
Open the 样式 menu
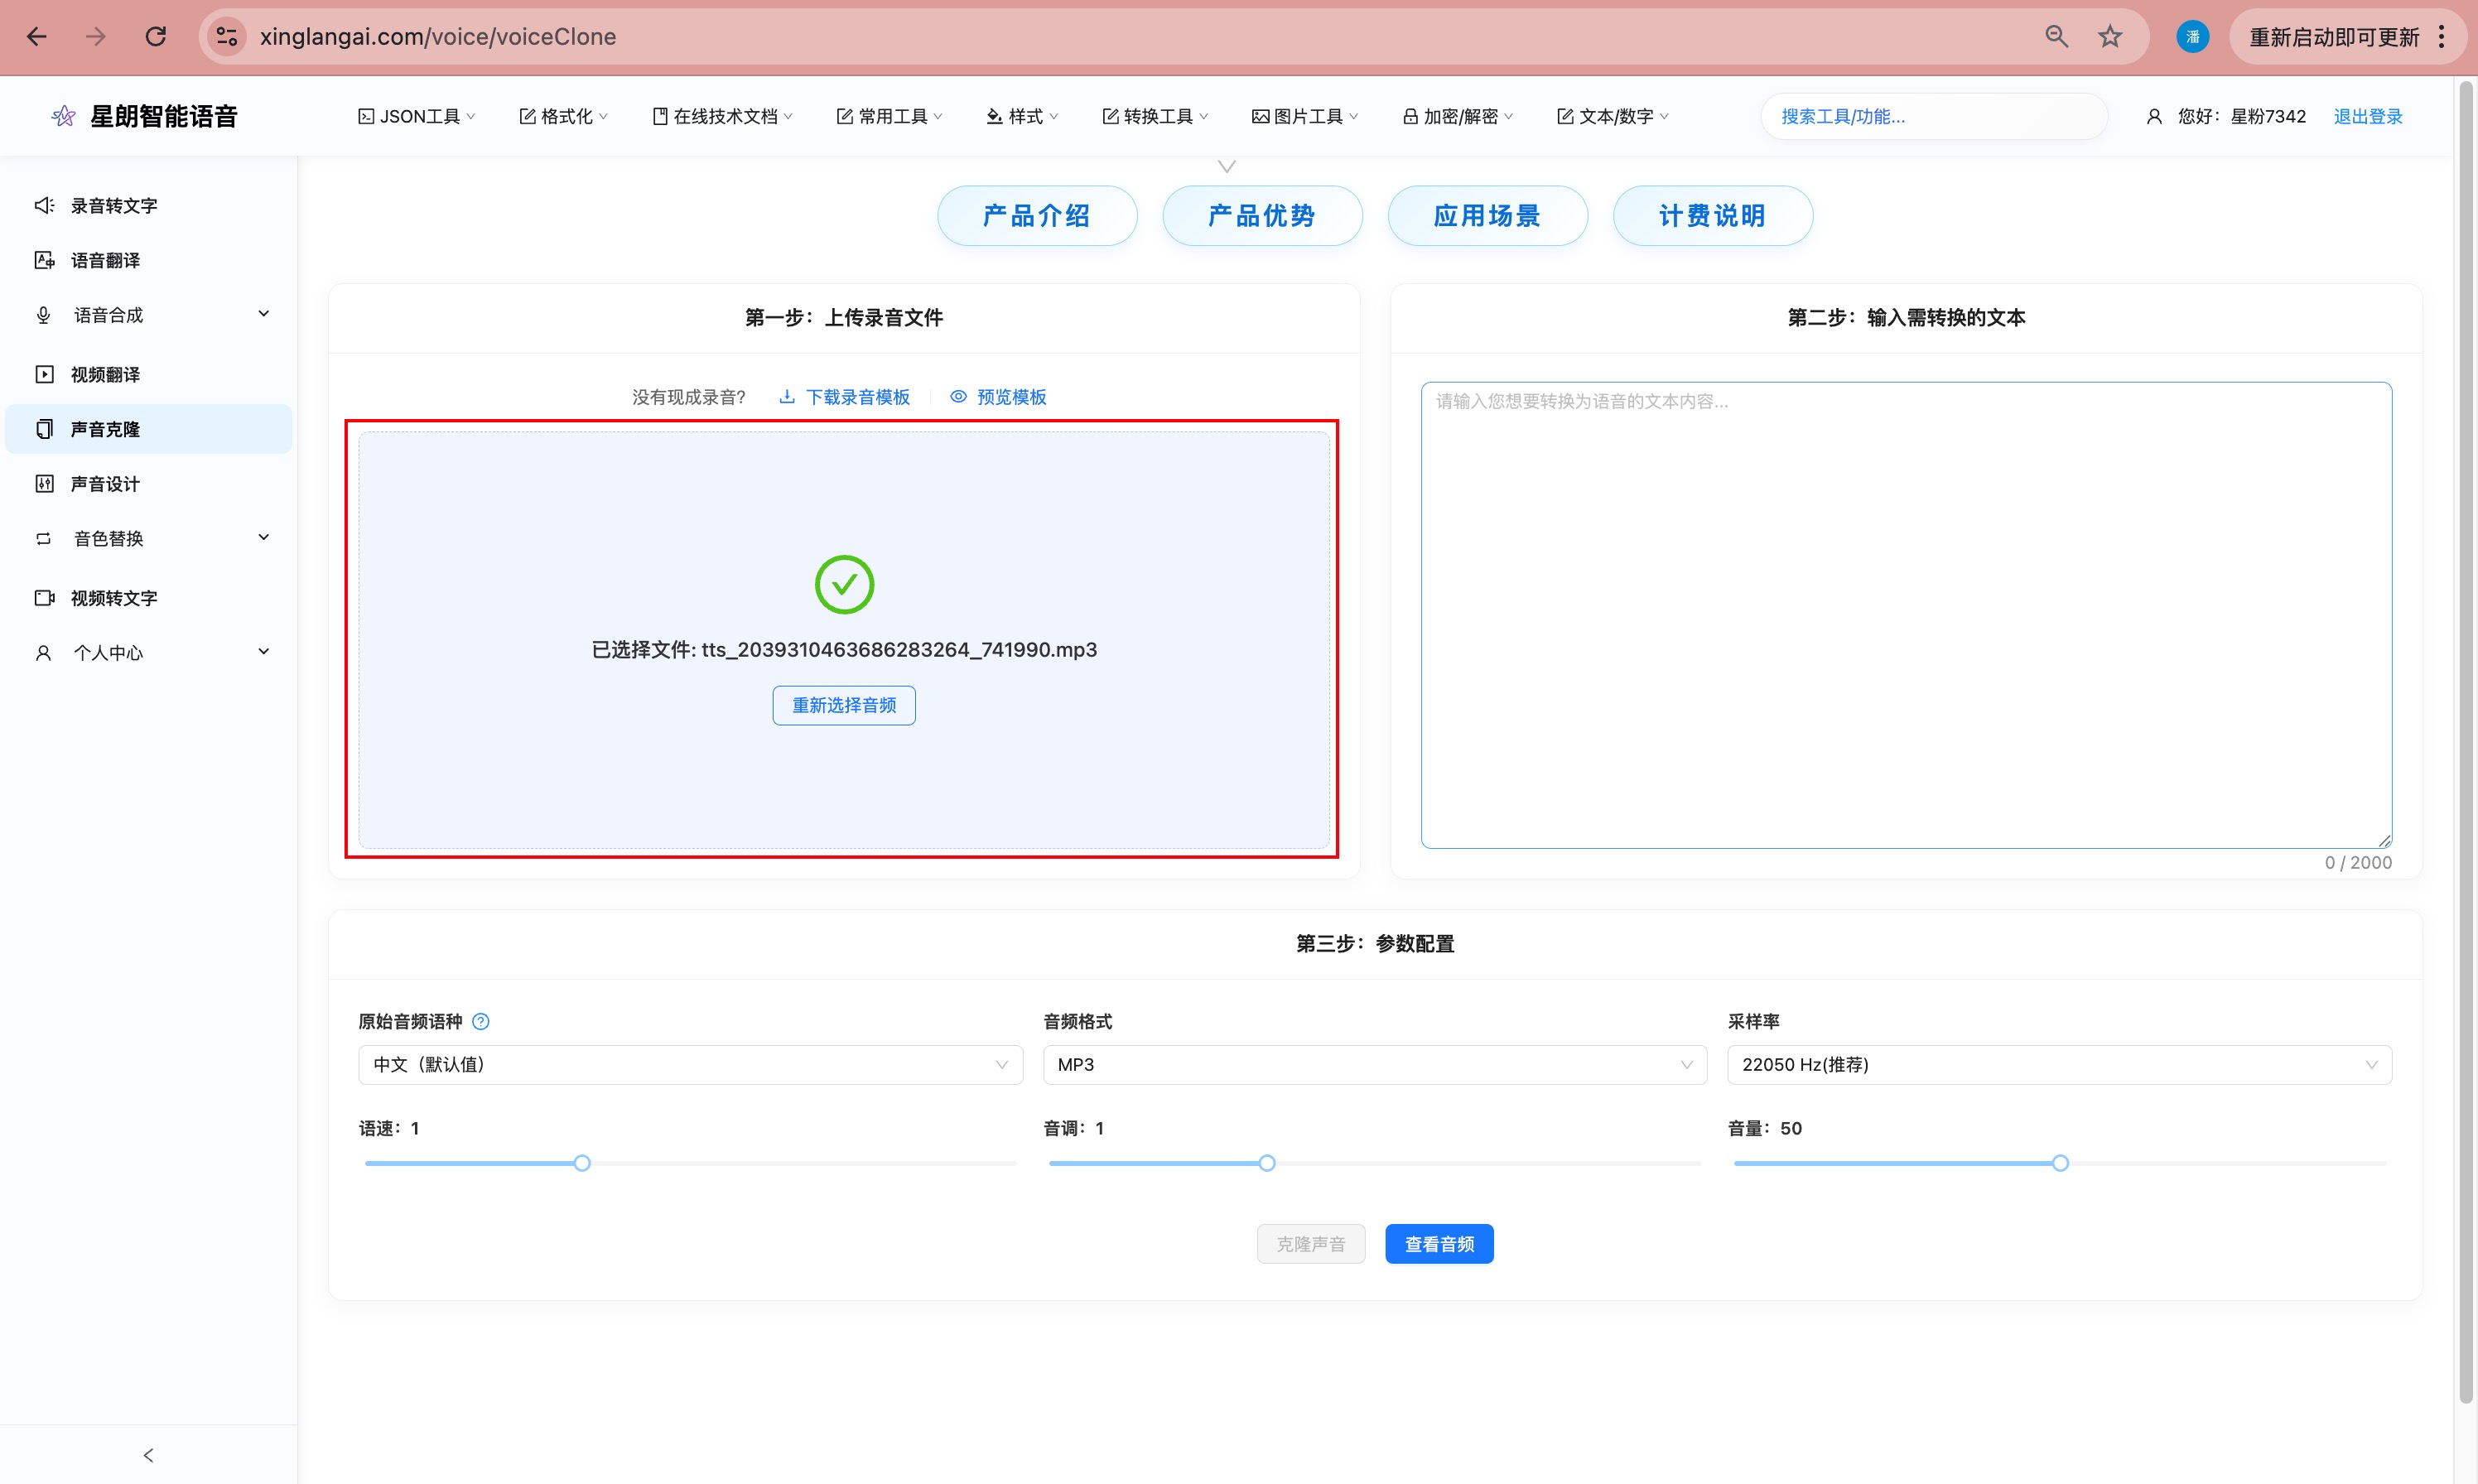(1023, 117)
